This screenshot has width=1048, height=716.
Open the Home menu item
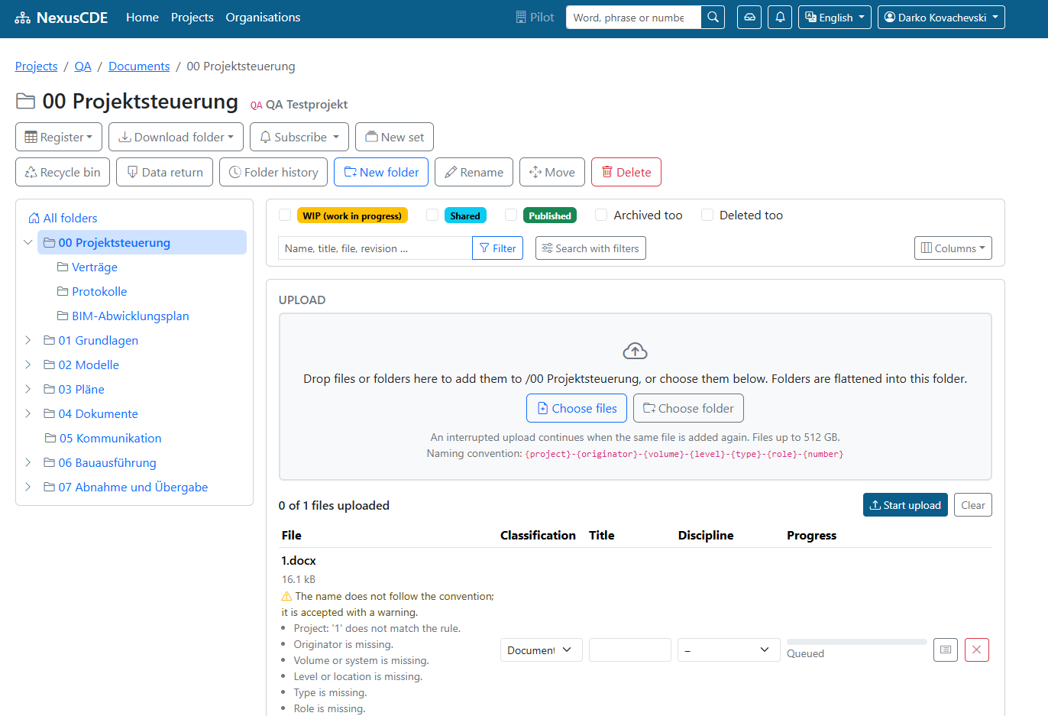coord(142,18)
